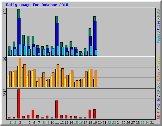Click the red kB bar for day 11
This screenshot has width=162, height=126.
pos(57,110)
